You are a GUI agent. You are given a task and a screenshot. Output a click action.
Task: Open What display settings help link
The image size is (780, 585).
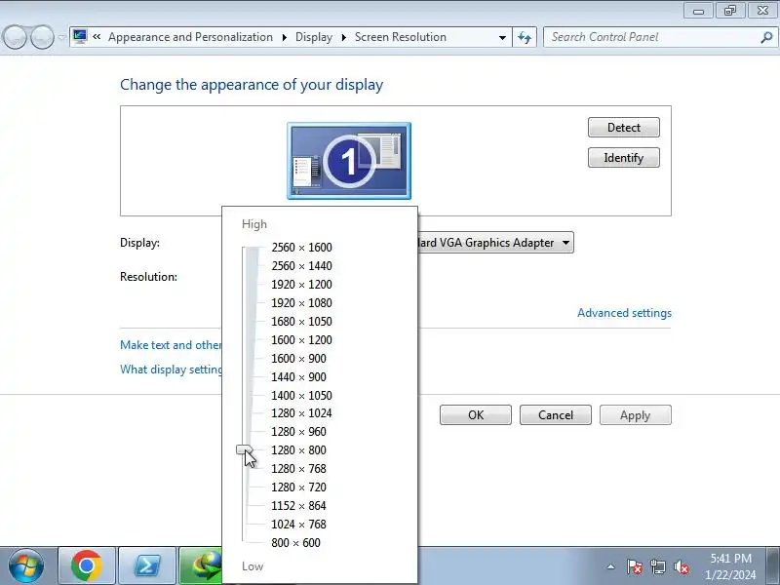pos(171,370)
